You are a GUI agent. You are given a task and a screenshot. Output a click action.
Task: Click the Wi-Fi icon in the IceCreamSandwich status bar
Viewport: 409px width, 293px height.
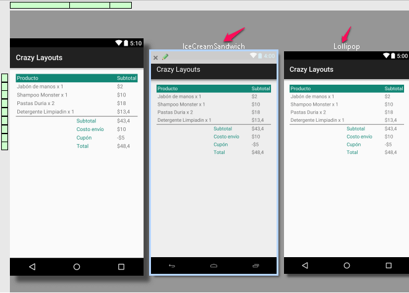click(253, 55)
